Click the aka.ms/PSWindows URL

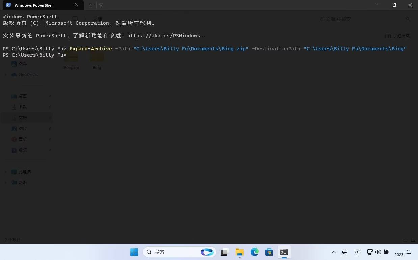coord(163,36)
